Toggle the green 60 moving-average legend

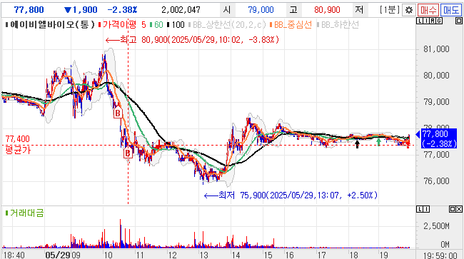[x=156, y=24]
